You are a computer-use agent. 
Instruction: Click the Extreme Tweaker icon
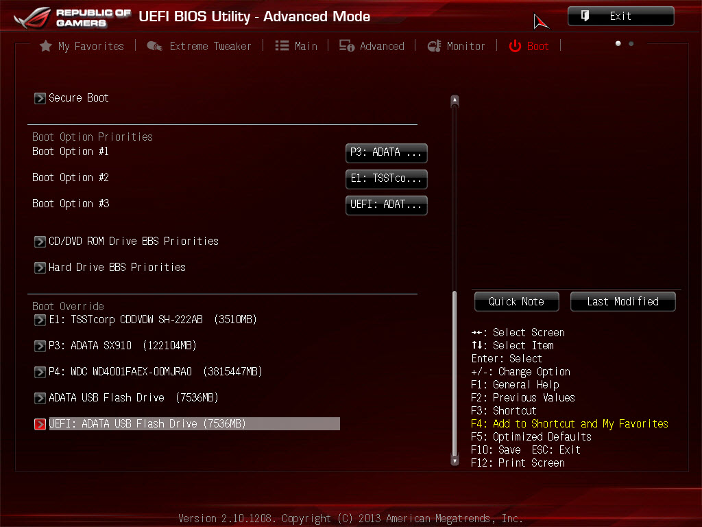pyautogui.click(x=155, y=46)
